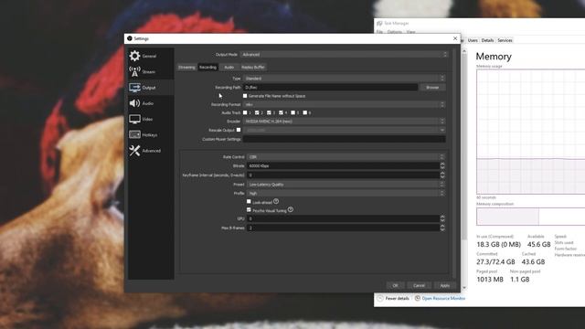The height and width of the screenshot is (329, 585).
Task: Click the Psycho Visual Tuning help icon
Action: point(291,209)
